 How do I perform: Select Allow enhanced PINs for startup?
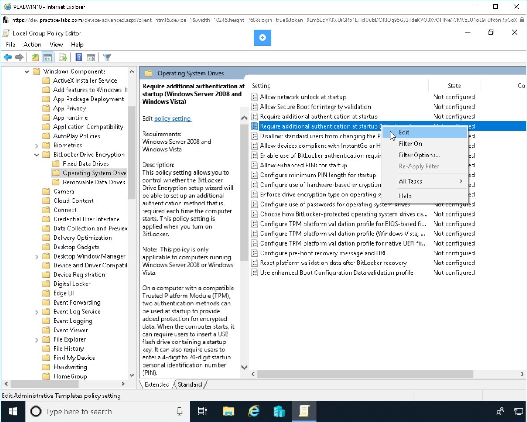pyautogui.click(x=304, y=165)
